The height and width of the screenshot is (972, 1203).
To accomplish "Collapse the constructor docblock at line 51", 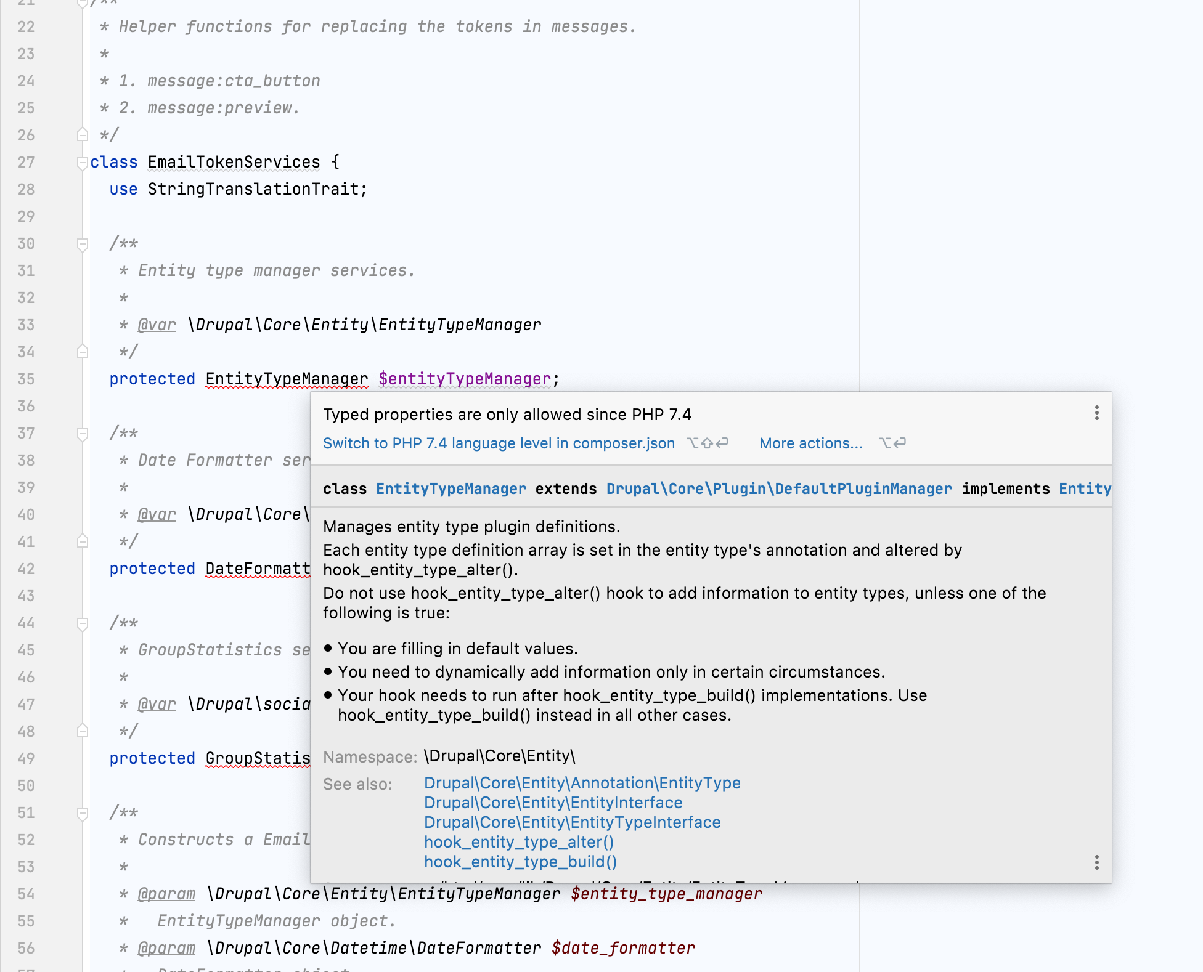I will (x=81, y=812).
